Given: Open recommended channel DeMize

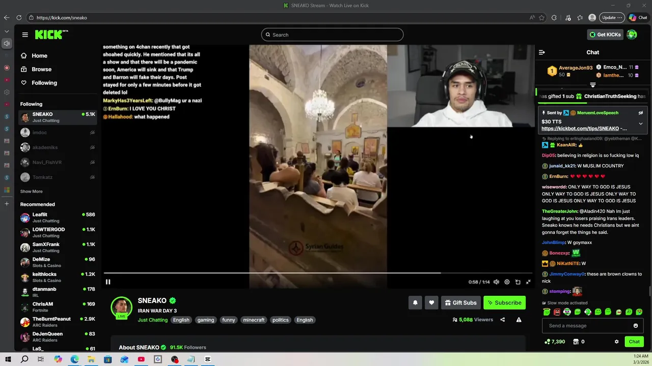Looking at the screenshot, I should 58,262.
